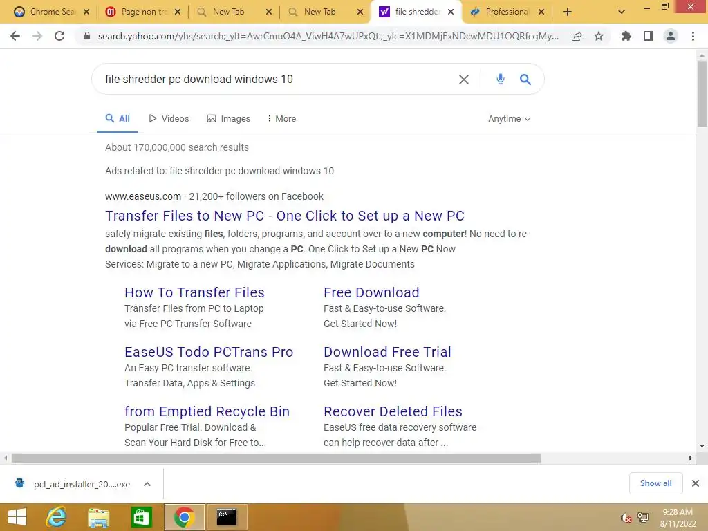Viewport: 708px width, 531px height.
Task: Click the scroll down arrow
Action: click(702, 446)
